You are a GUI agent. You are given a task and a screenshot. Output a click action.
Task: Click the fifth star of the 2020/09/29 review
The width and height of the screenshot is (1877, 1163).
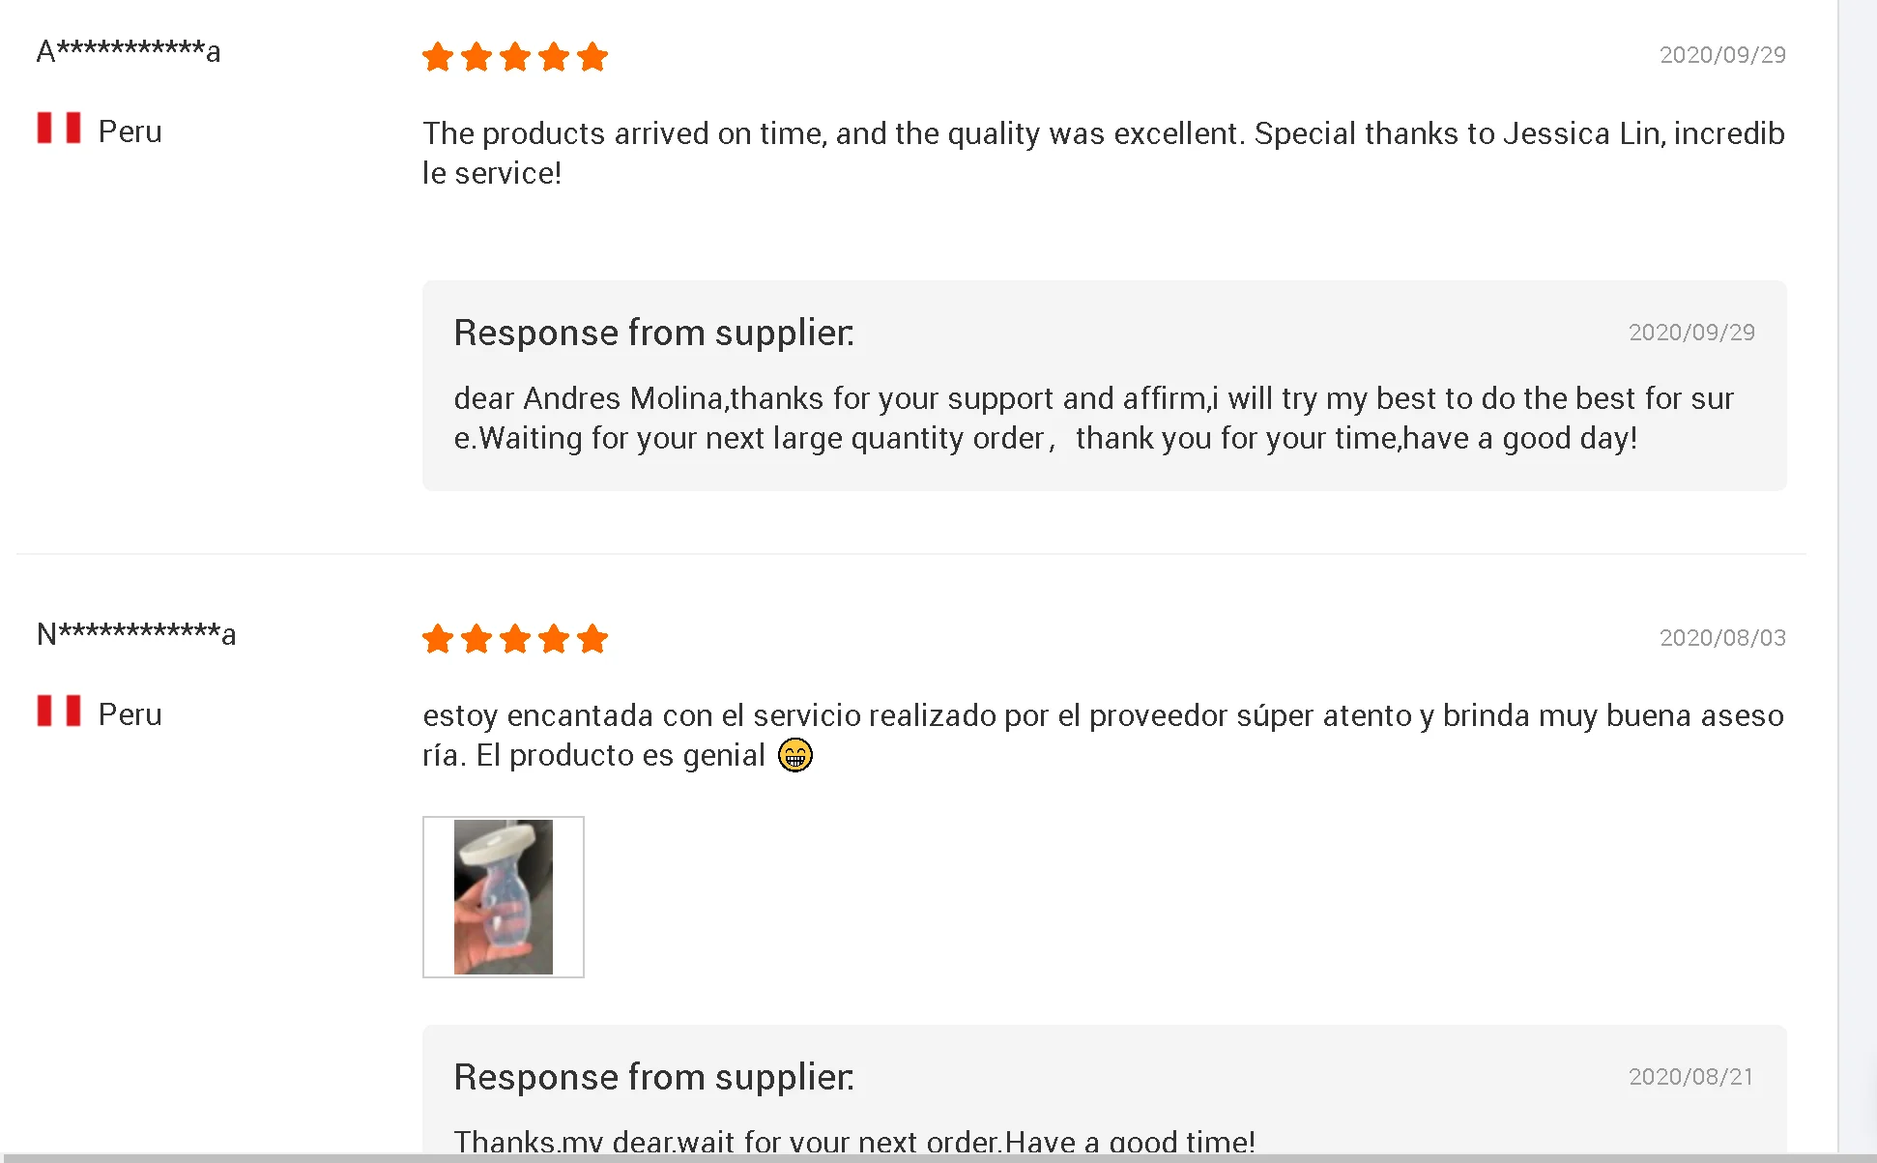pos(592,57)
